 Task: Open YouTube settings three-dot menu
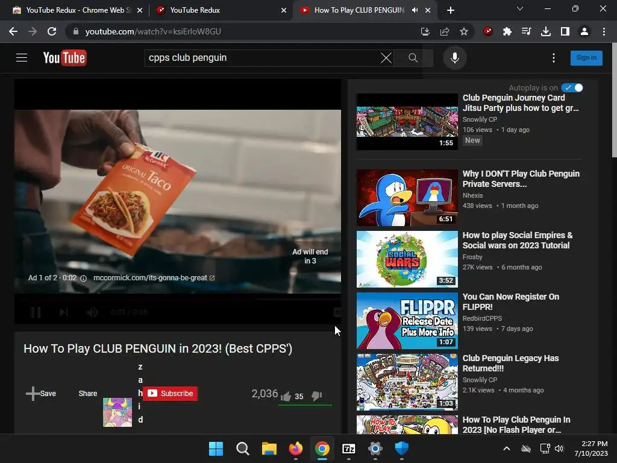click(553, 58)
